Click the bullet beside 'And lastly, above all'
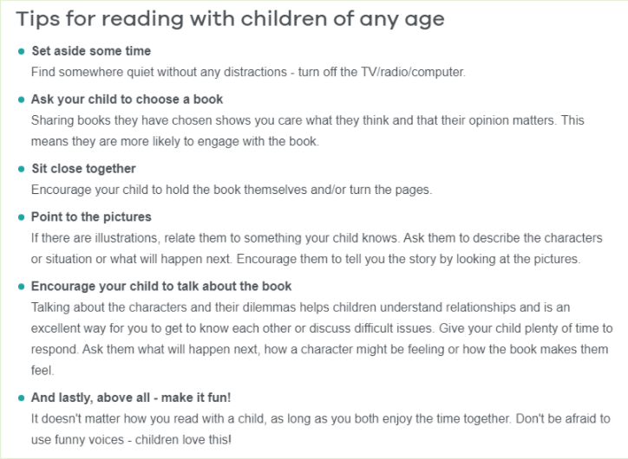 click(21, 398)
